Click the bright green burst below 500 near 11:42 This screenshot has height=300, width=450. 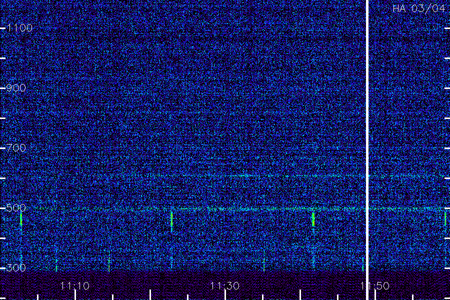pyautogui.click(x=313, y=219)
